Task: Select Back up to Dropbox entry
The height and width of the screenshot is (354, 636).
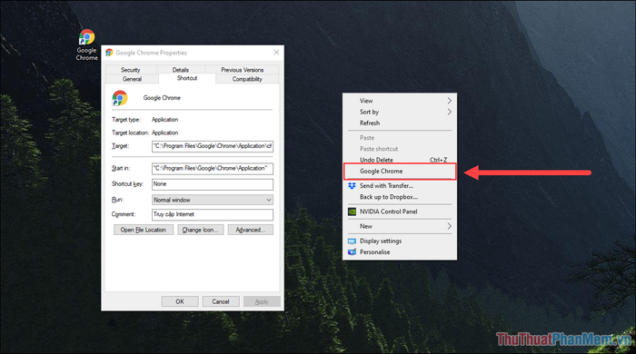Action: tap(400, 197)
